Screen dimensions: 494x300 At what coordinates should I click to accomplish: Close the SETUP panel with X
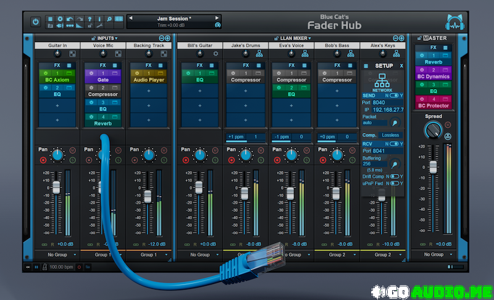[401, 66]
